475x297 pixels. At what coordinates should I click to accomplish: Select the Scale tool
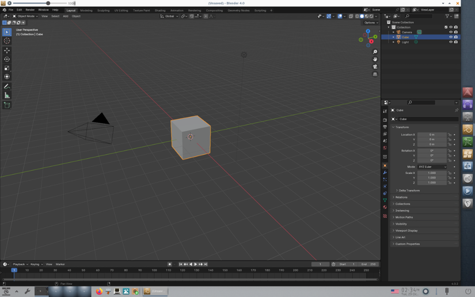[7, 68]
